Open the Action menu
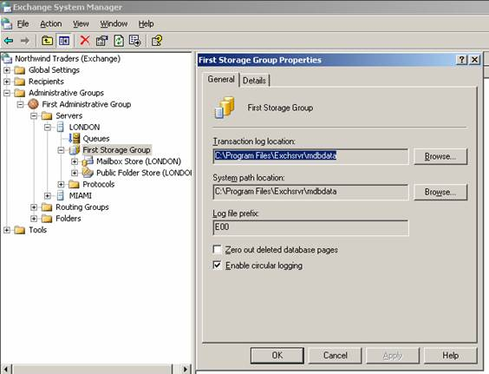This screenshot has width=489, height=374. [51, 23]
